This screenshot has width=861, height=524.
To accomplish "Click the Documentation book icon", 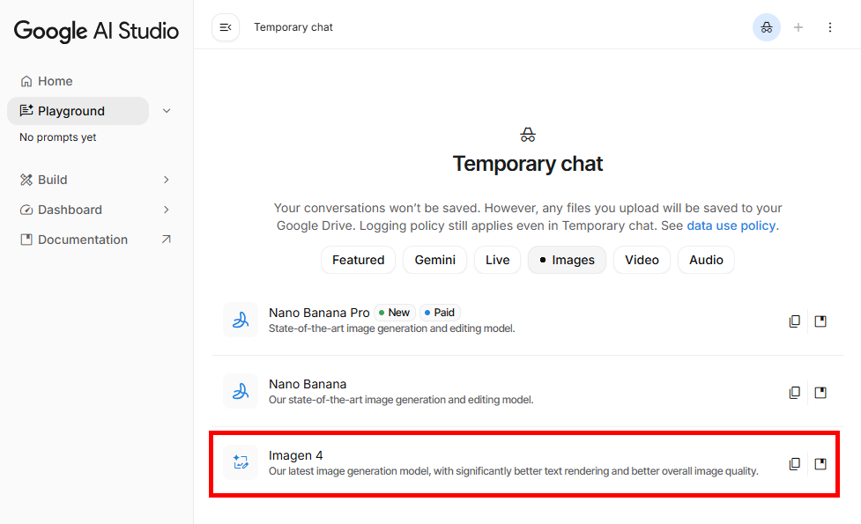I will tap(26, 240).
